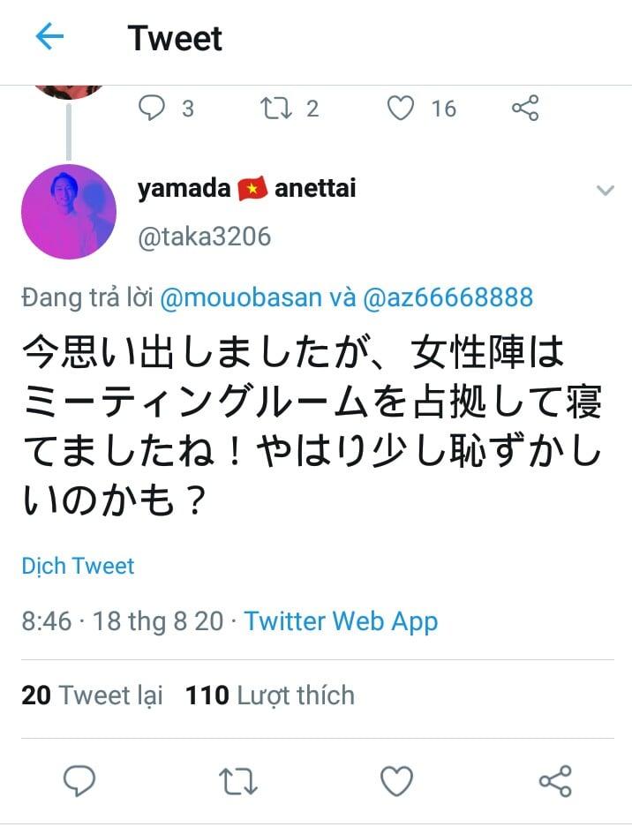Reply icon on the parent tweet
This screenshot has height=827, width=632.
(x=153, y=109)
